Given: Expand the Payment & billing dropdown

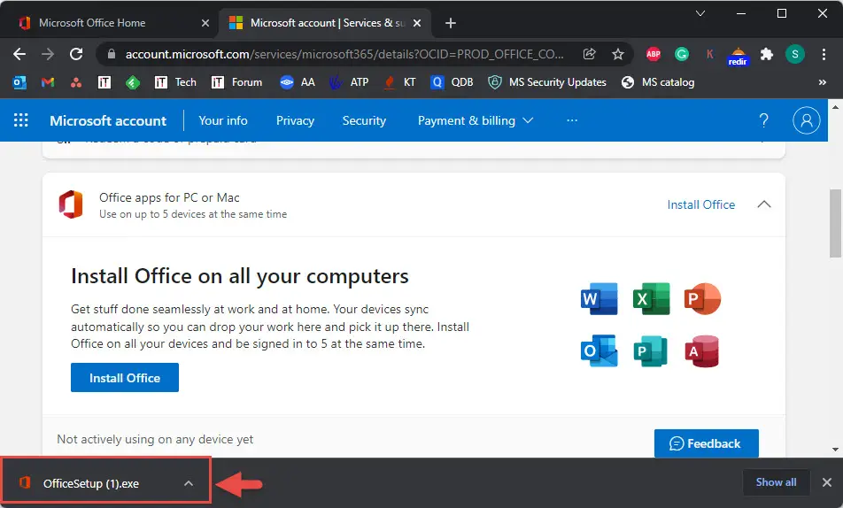Looking at the screenshot, I should point(475,120).
